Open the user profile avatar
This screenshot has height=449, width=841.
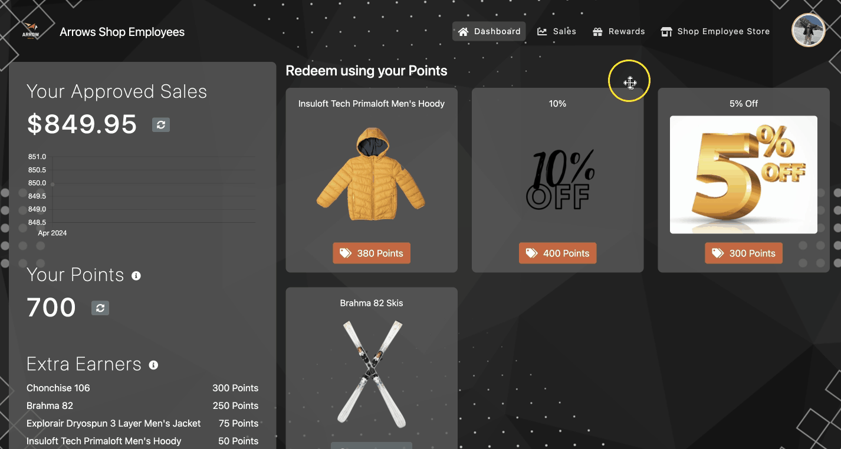808,30
